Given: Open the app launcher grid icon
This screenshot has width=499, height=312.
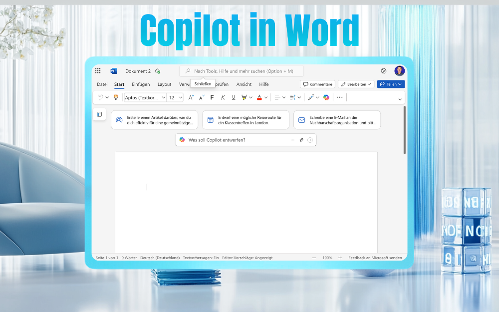Looking at the screenshot, I should (x=98, y=71).
